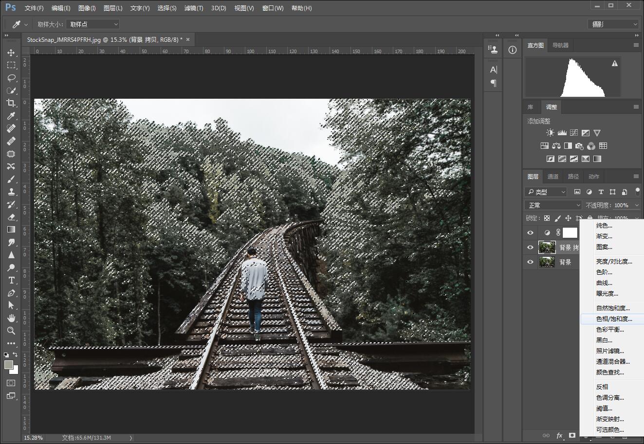Open the 取样大小 dropdown
This screenshot has width=644, height=444.
(92, 24)
